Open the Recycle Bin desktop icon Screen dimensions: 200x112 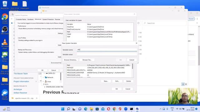pyautogui.click(x=5, y=5)
